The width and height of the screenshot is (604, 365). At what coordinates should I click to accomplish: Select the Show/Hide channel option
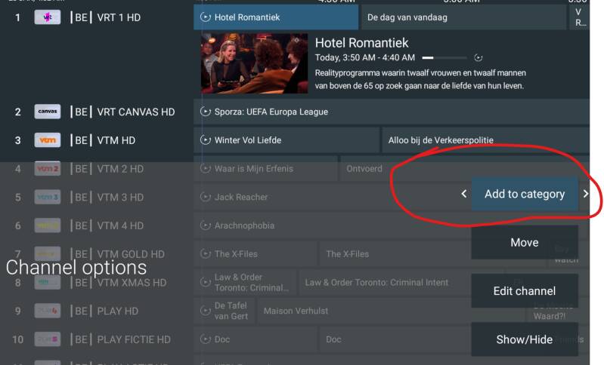[x=525, y=339]
